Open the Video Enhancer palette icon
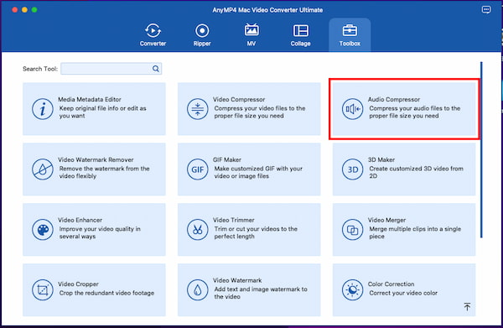Image resolution: width=503 pixels, height=328 pixels. pos(43,230)
